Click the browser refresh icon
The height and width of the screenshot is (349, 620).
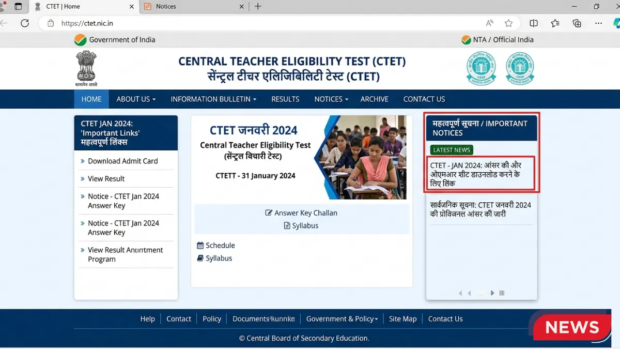point(25,23)
